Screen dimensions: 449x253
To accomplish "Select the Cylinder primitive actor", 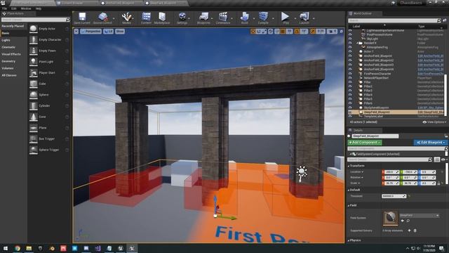I will pyautogui.click(x=34, y=106).
